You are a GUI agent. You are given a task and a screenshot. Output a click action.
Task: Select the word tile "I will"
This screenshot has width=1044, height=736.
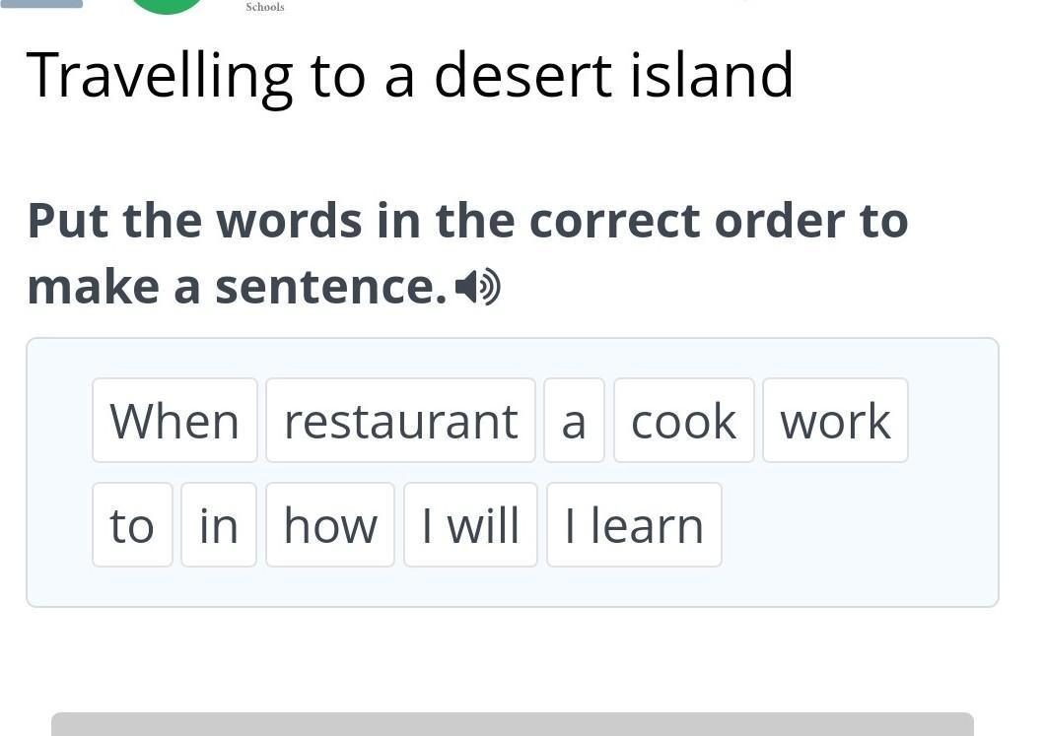(x=470, y=525)
